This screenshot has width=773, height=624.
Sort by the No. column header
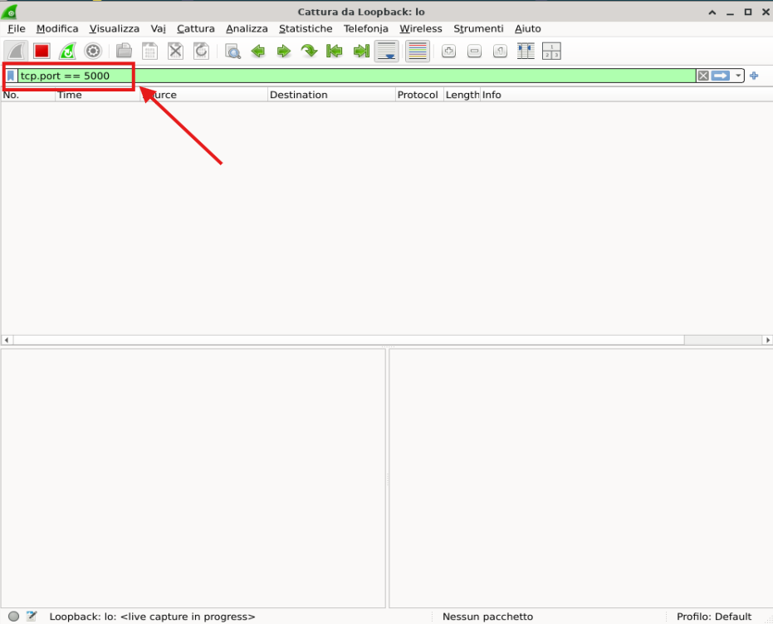28,95
